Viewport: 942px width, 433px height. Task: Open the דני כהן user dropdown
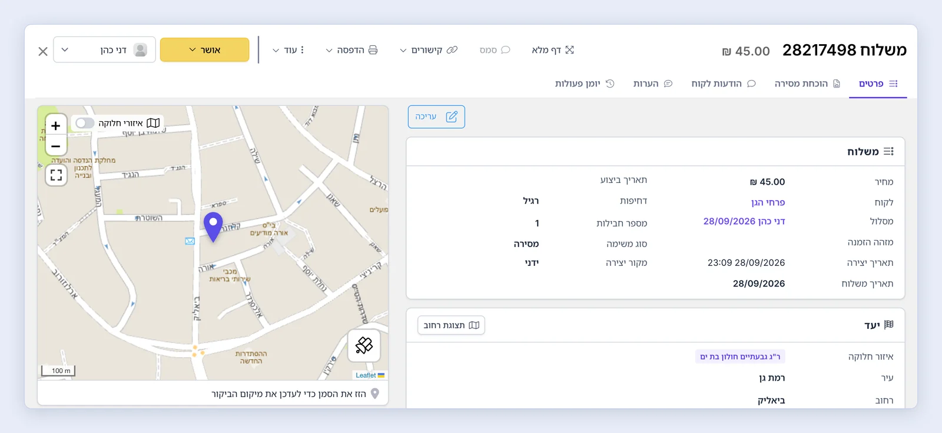coord(105,50)
